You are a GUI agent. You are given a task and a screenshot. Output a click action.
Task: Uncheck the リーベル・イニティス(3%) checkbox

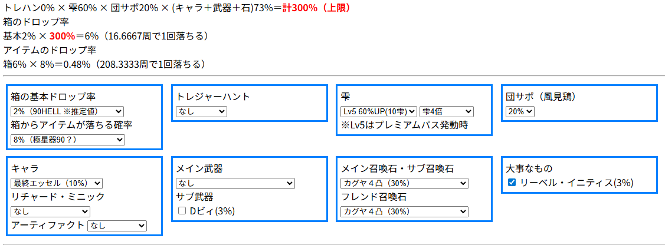(512, 183)
